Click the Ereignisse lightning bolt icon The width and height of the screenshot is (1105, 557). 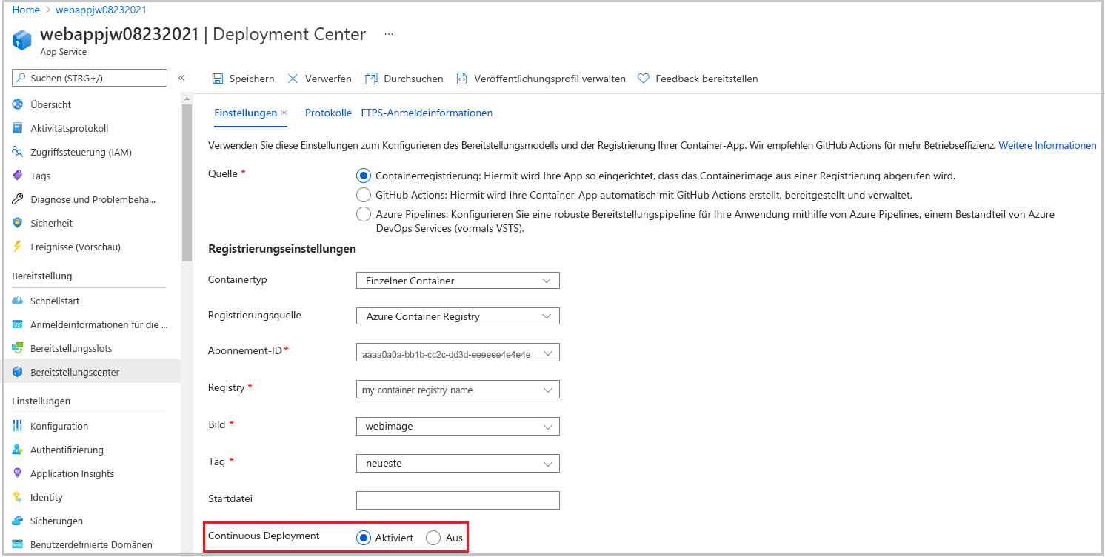click(18, 247)
